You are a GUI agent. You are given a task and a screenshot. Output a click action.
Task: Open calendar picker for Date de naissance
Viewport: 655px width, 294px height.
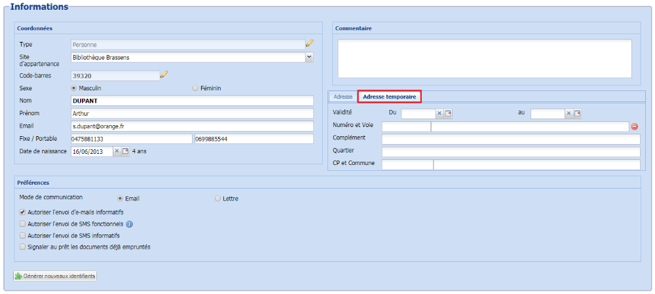coord(126,151)
